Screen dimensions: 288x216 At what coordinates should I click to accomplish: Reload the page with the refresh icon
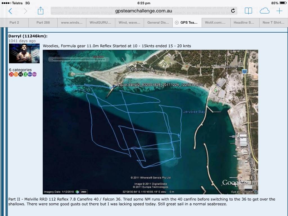point(233,11)
